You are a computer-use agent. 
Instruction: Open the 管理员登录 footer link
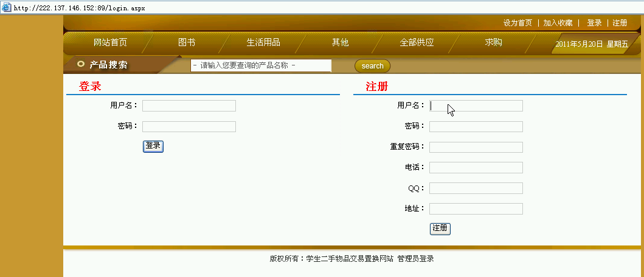pos(415,259)
